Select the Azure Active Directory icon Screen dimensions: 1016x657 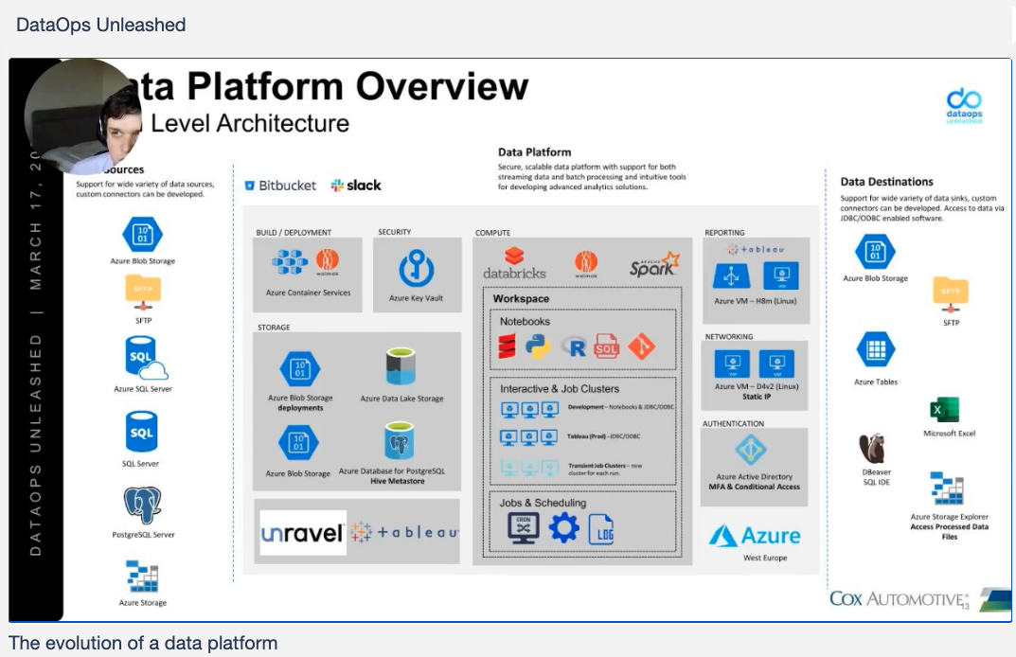coord(751,449)
